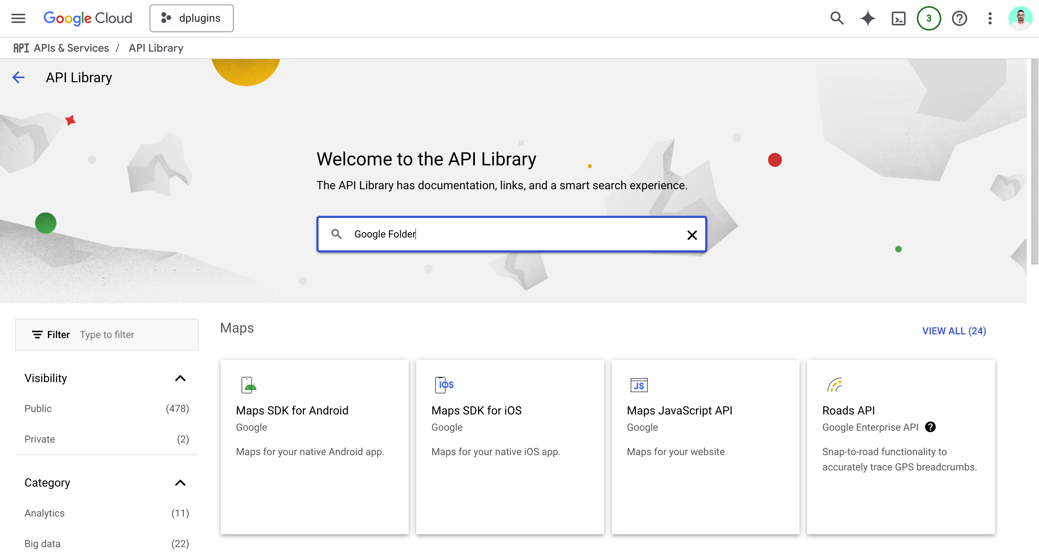Click the Roads API icon
Image resolution: width=1039 pixels, height=552 pixels.
(x=834, y=385)
